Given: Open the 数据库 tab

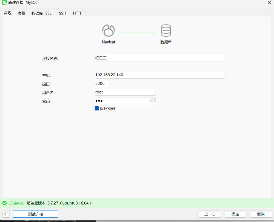Looking at the screenshot, I should click(x=37, y=13).
